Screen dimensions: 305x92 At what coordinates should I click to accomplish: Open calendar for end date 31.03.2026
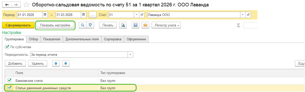84,15
